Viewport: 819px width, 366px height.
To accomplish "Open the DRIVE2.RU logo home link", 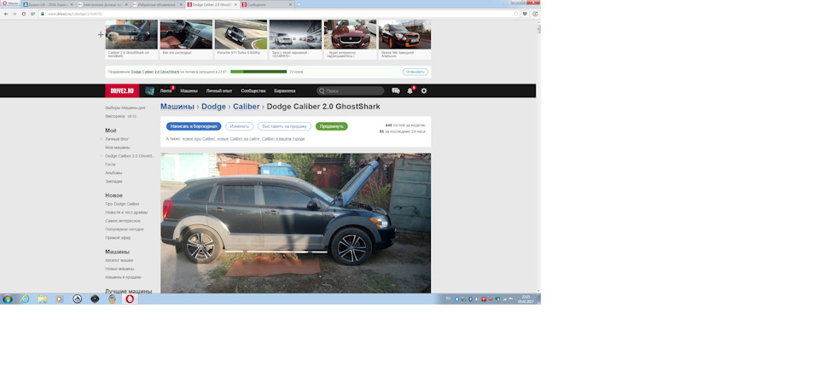I will tap(122, 90).
